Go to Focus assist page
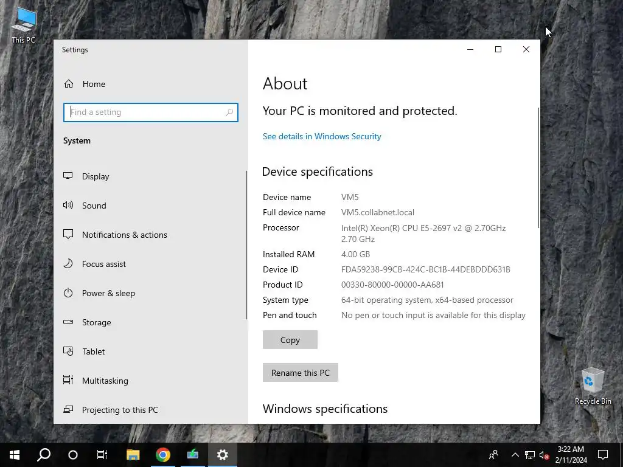This screenshot has height=467, width=623. tap(103, 264)
